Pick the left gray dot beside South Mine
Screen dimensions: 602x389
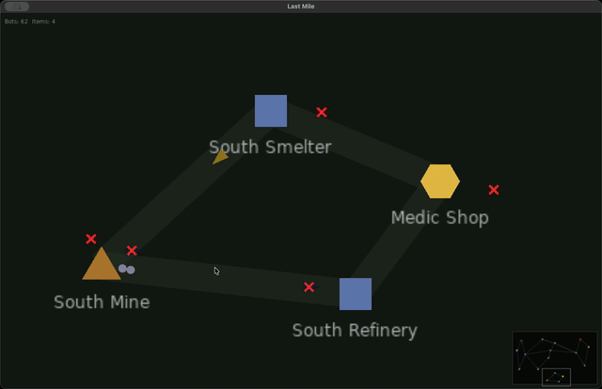click(122, 269)
